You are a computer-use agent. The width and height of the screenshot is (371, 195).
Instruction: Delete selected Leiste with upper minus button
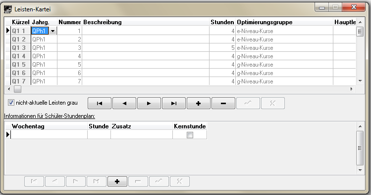[223, 103]
